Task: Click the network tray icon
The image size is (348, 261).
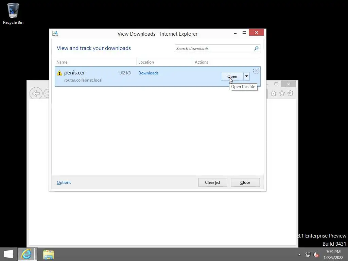Action: (308, 255)
